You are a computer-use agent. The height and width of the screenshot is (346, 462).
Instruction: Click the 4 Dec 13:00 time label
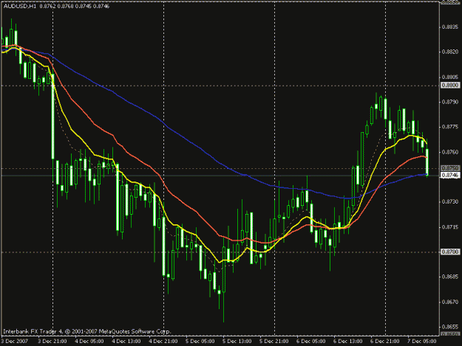126,342
